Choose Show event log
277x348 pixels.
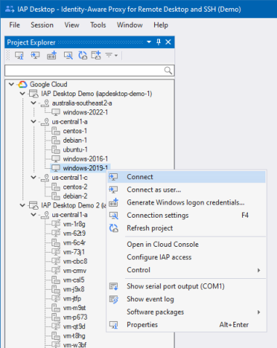(186, 299)
